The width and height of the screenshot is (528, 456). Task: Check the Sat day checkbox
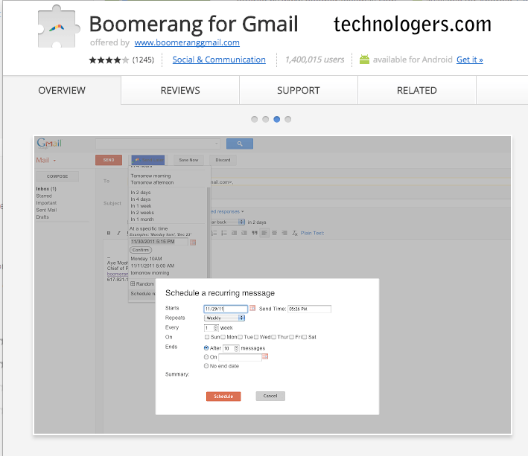(x=305, y=337)
